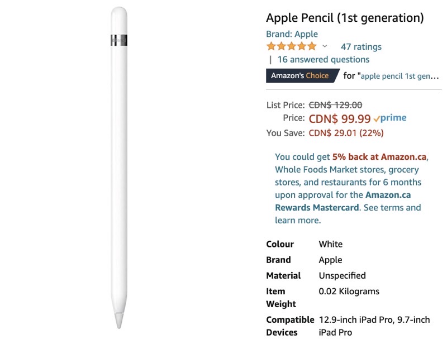The width and height of the screenshot is (447, 339).
Task: Click the silver band on the Apple Pencil
Action: pyautogui.click(x=118, y=40)
